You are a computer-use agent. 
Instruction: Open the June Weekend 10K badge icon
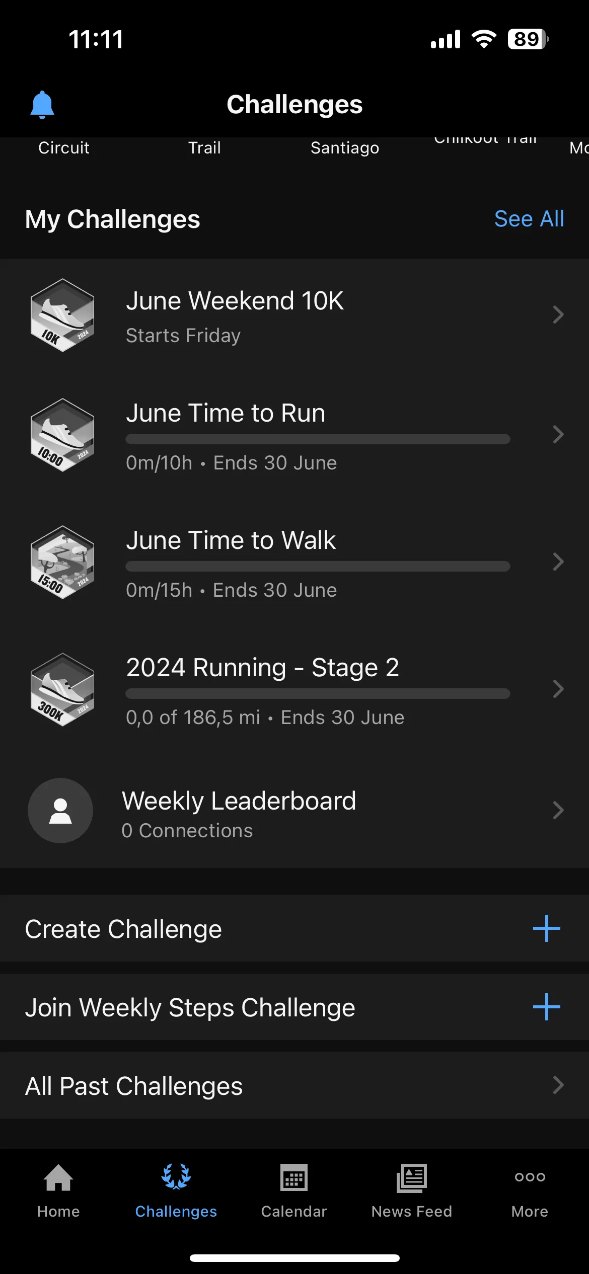click(62, 315)
